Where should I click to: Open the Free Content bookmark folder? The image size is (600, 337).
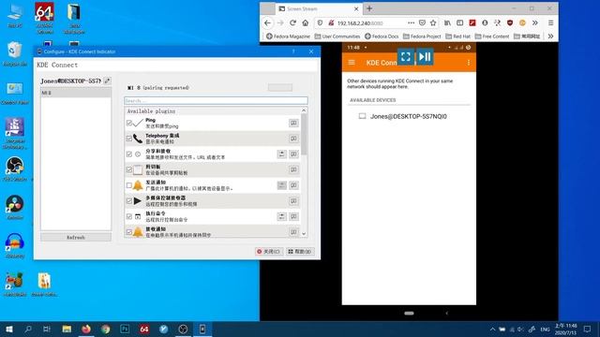[492, 37]
